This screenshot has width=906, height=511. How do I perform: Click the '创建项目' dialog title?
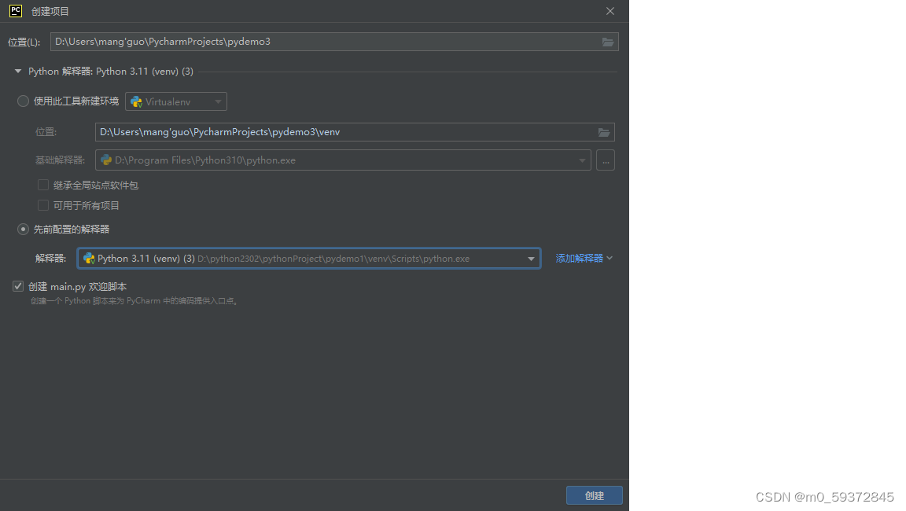tap(50, 12)
